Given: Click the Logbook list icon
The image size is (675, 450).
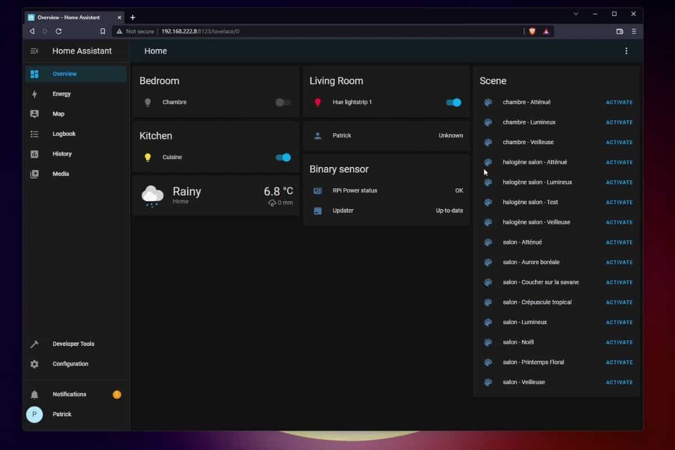Looking at the screenshot, I should tap(34, 134).
